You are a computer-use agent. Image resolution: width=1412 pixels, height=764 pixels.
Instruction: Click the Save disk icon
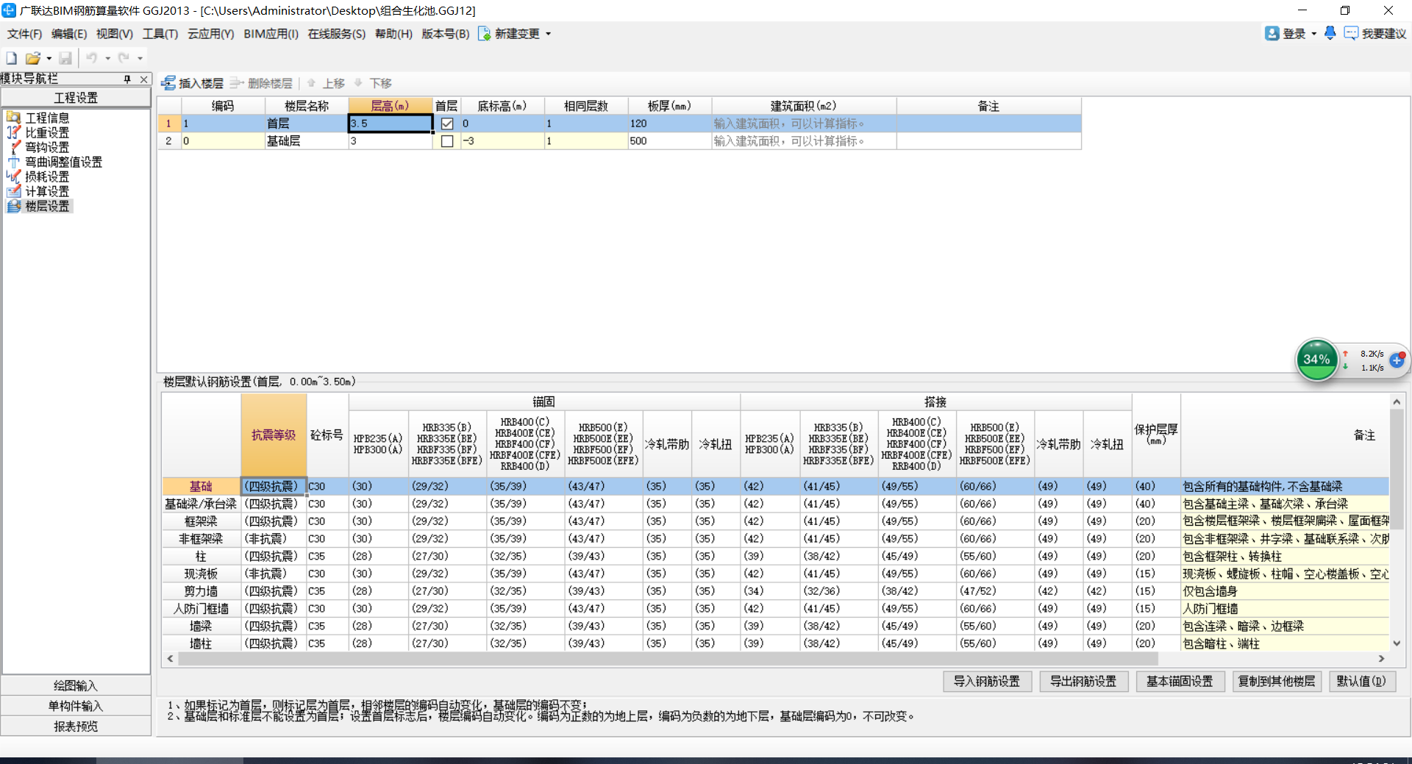pyautogui.click(x=65, y=58)
